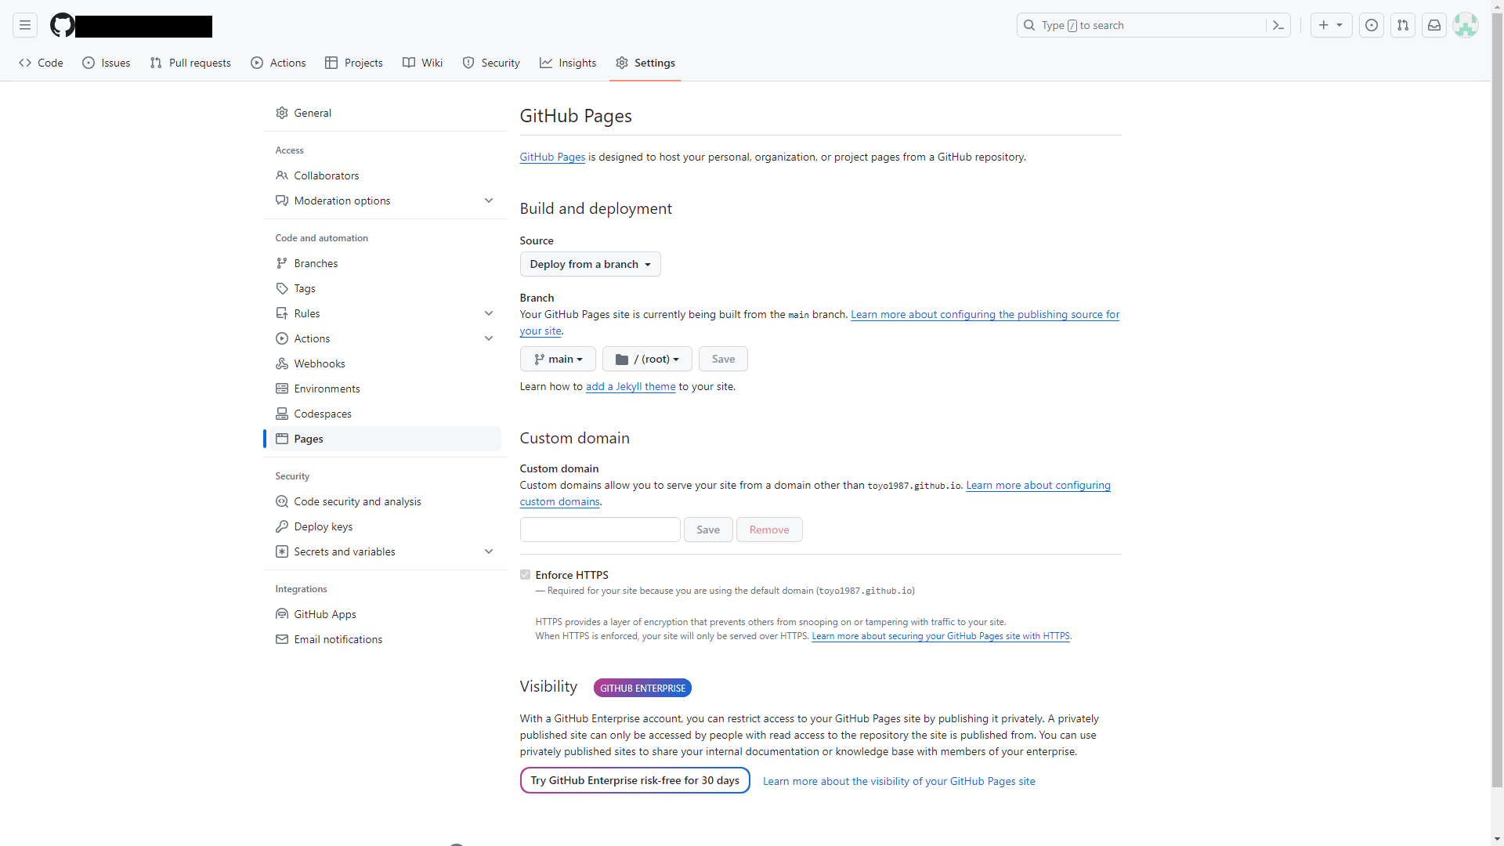Switch to the Security tab
Image resolution: width=1504 pixels, height=846 pixels.
tap(491, 63)
